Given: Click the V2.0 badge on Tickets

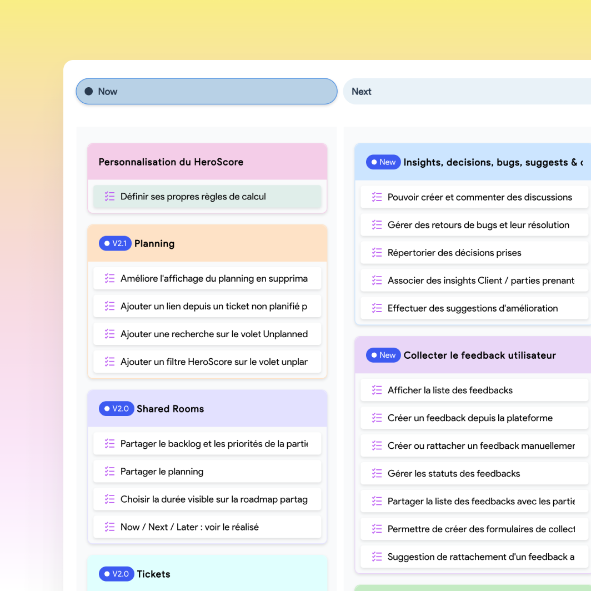Looking at the screenshot, I should pos(116,574).
